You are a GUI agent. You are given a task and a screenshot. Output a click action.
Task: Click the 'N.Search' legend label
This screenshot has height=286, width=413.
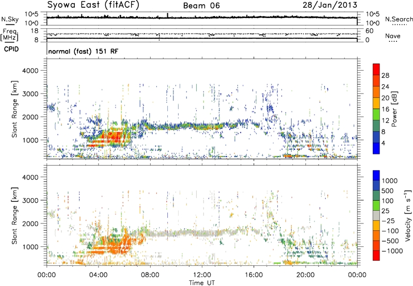(x=399, y=19)
